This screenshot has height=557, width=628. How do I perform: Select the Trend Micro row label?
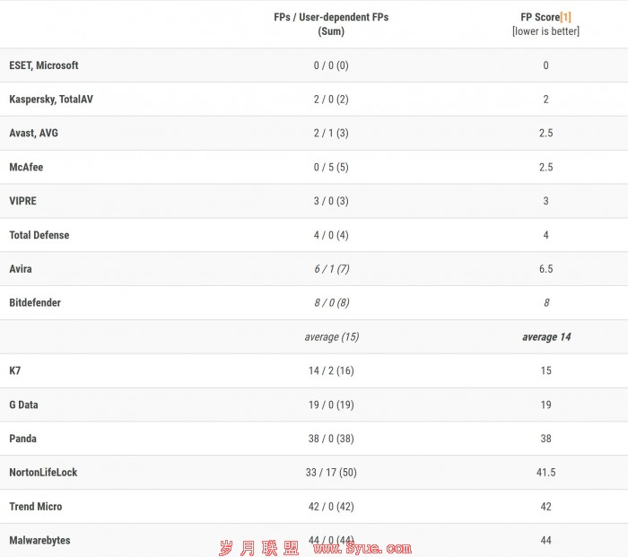click(36, 507)
